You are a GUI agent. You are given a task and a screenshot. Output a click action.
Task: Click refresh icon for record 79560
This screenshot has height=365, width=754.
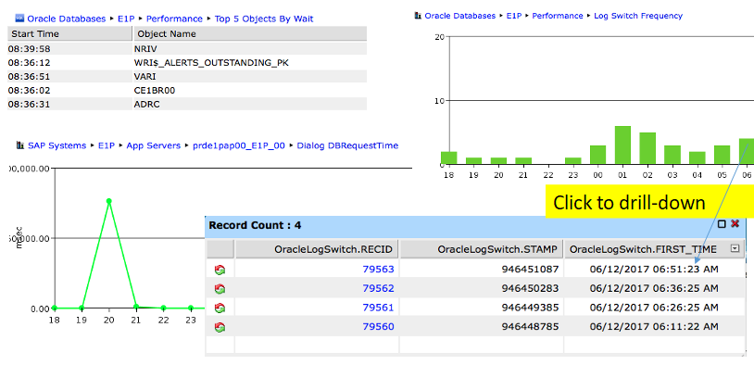coord(220,328)
